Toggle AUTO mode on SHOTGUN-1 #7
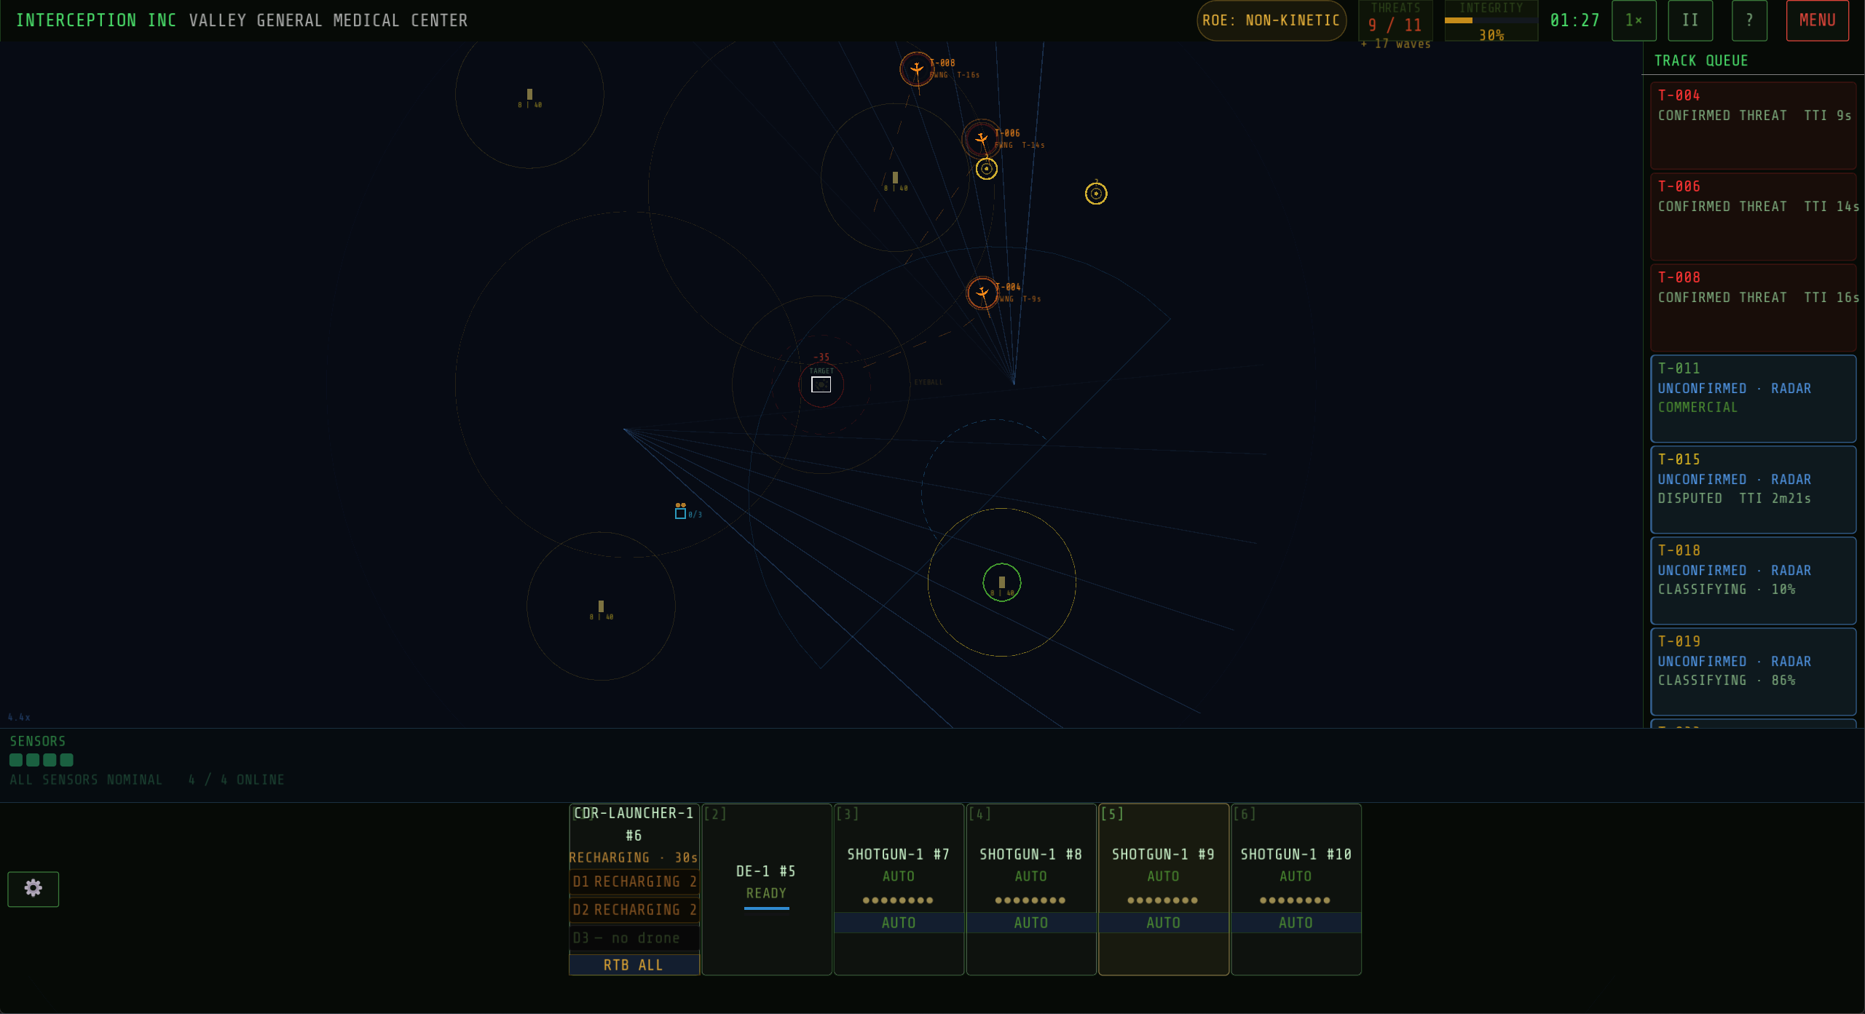This screenshot has height=1014, width=1865. point(899,922)
